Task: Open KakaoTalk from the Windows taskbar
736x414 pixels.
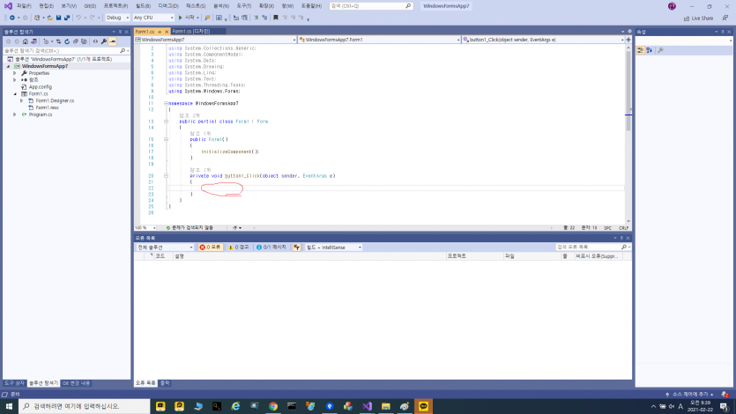Action: point(423,406)
